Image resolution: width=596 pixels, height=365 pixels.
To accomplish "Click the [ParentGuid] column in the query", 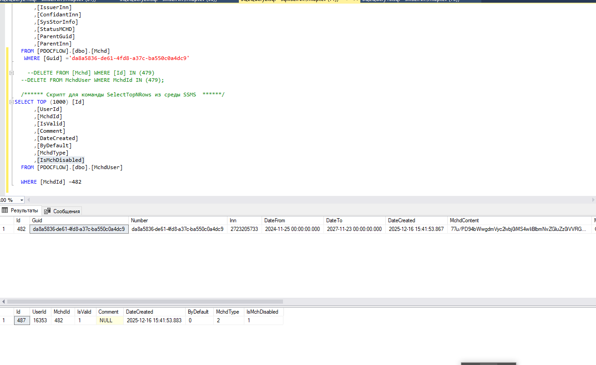I will click(56, 36).
